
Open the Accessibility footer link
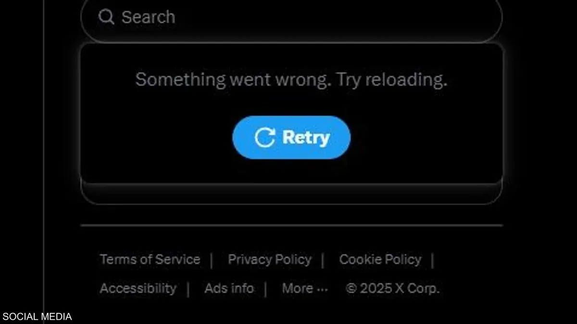[x=138, y=288]
